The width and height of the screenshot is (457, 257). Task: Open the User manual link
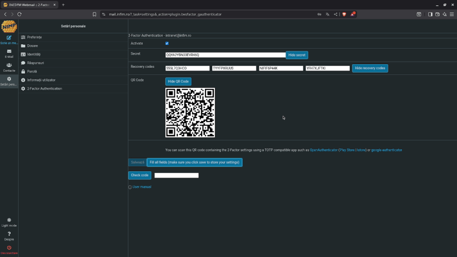coord(141,187)
